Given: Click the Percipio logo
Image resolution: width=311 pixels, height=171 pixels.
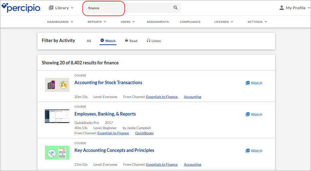Looking at the screenshot, I should click(21, 8).
